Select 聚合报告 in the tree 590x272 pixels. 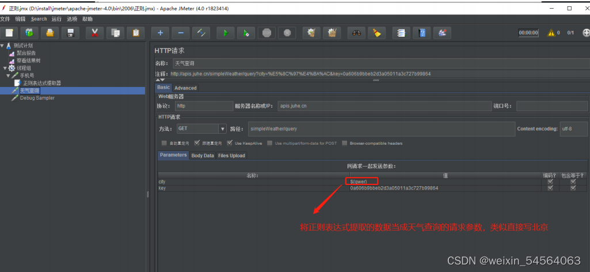pyautogui.click(x=26, y=53)
